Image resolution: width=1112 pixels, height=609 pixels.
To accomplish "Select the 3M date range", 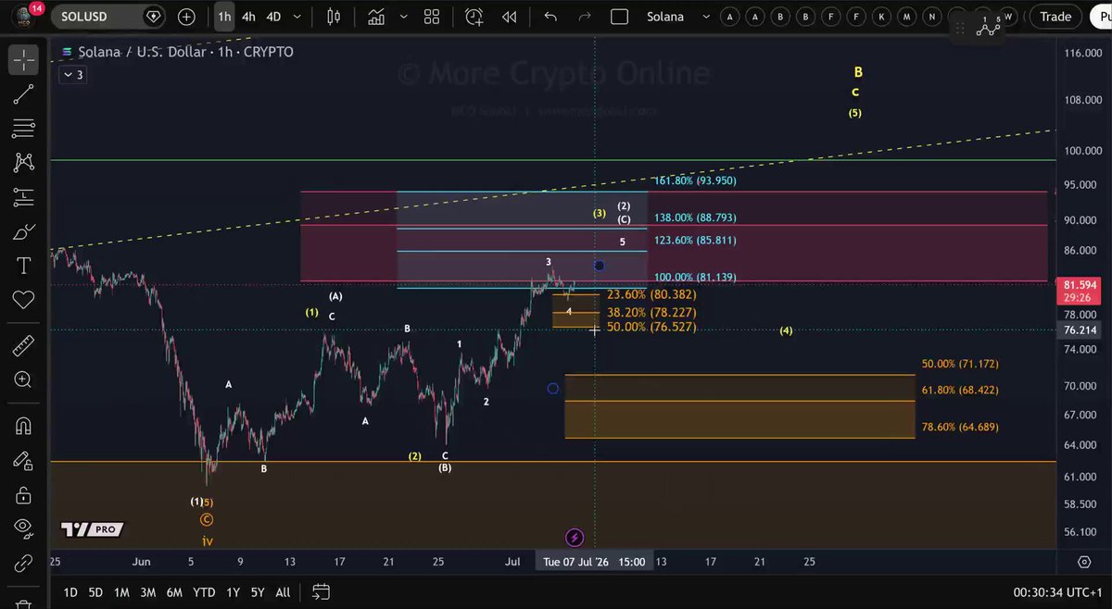I will pos(147,592).
